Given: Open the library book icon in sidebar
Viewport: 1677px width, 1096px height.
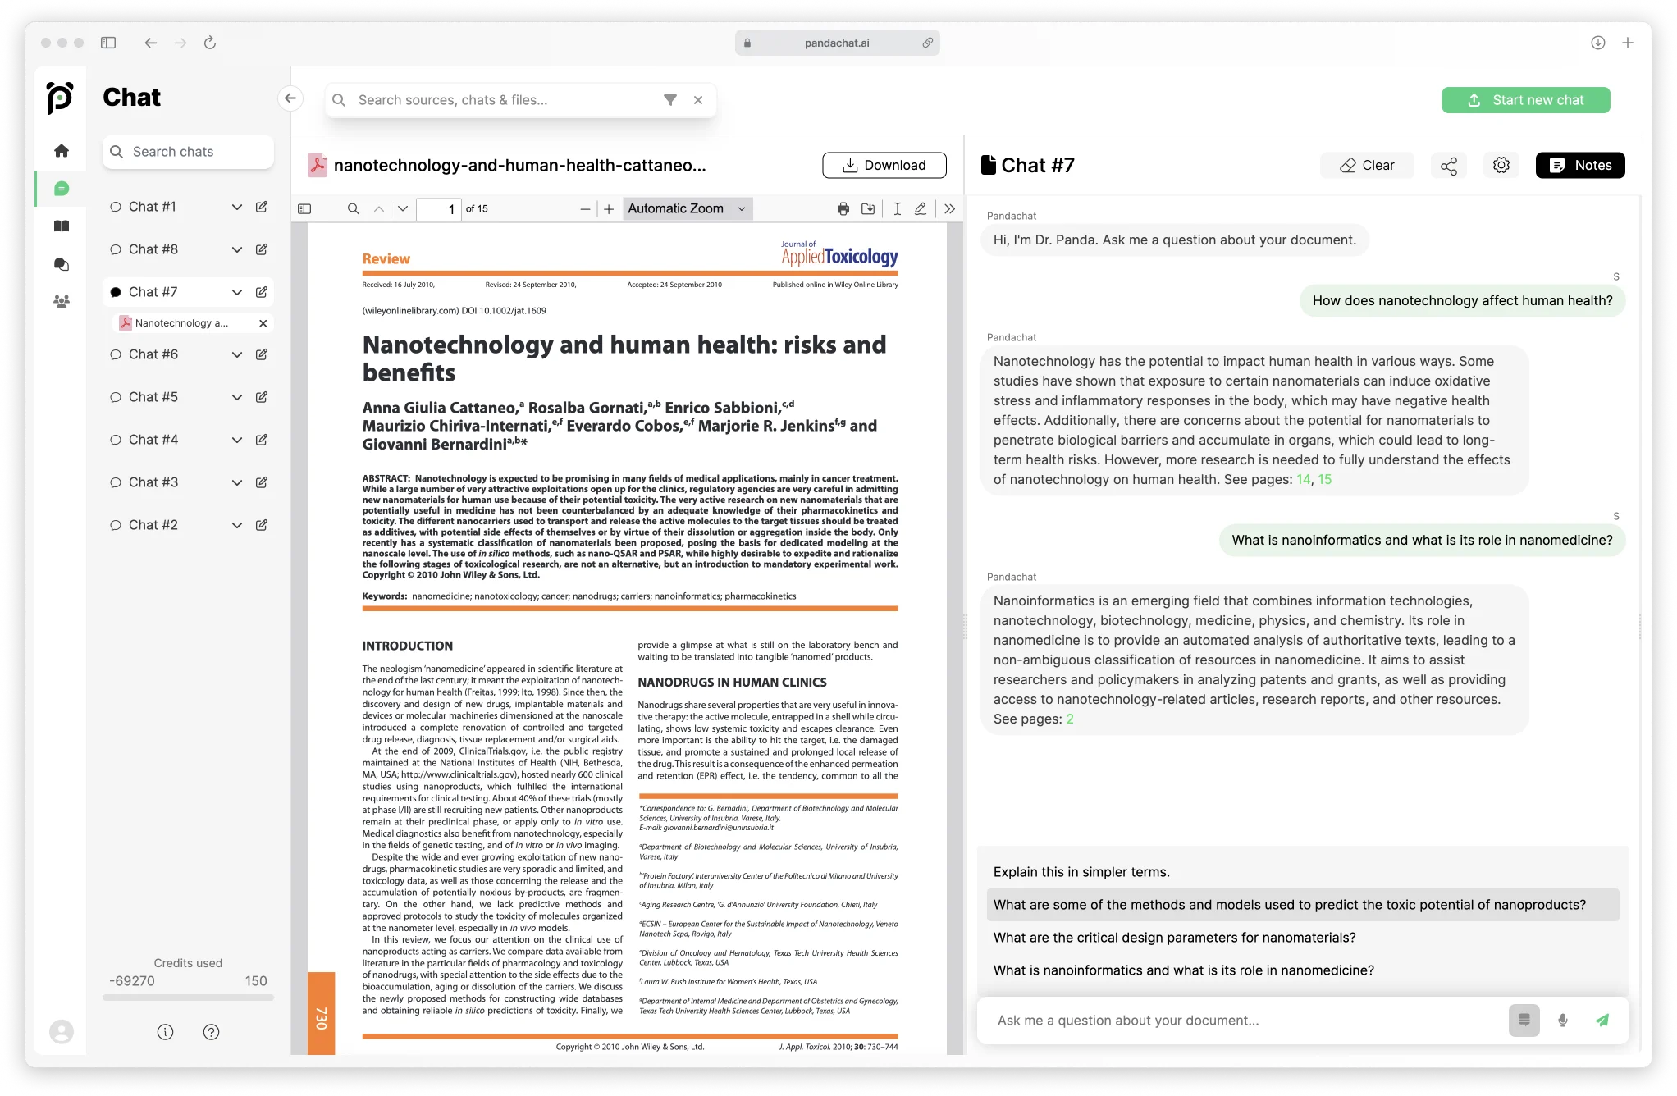Looking at the screenshot, I should coord(62,226).
